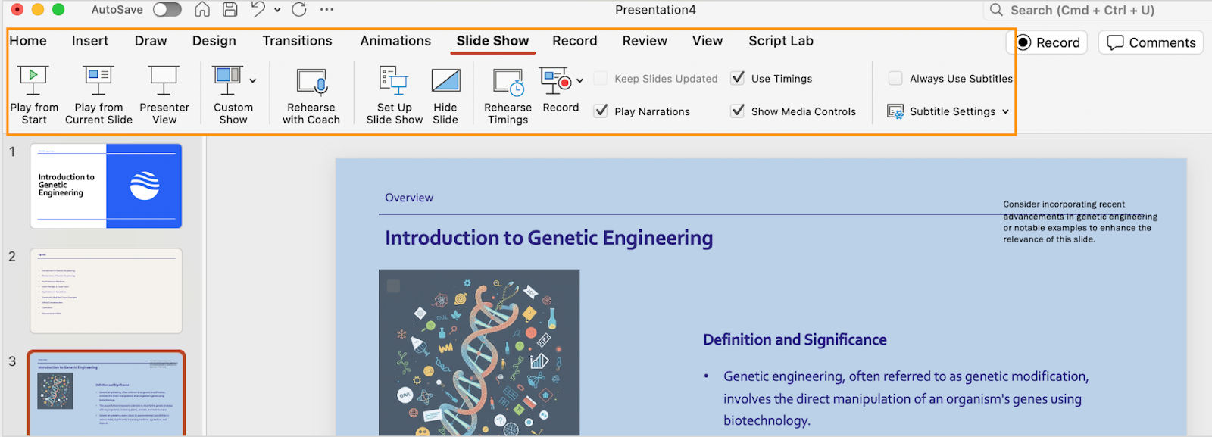
Task: Start Rehearse Timings
Action: [508, 81]
